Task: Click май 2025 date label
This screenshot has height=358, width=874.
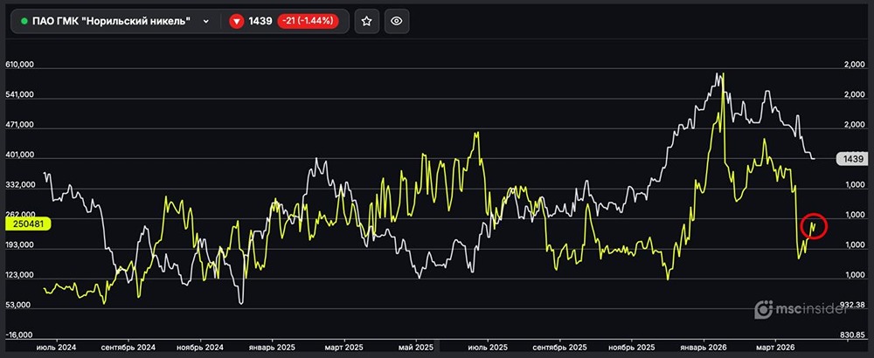Action: pyautogui.click(x=415, y=347)
